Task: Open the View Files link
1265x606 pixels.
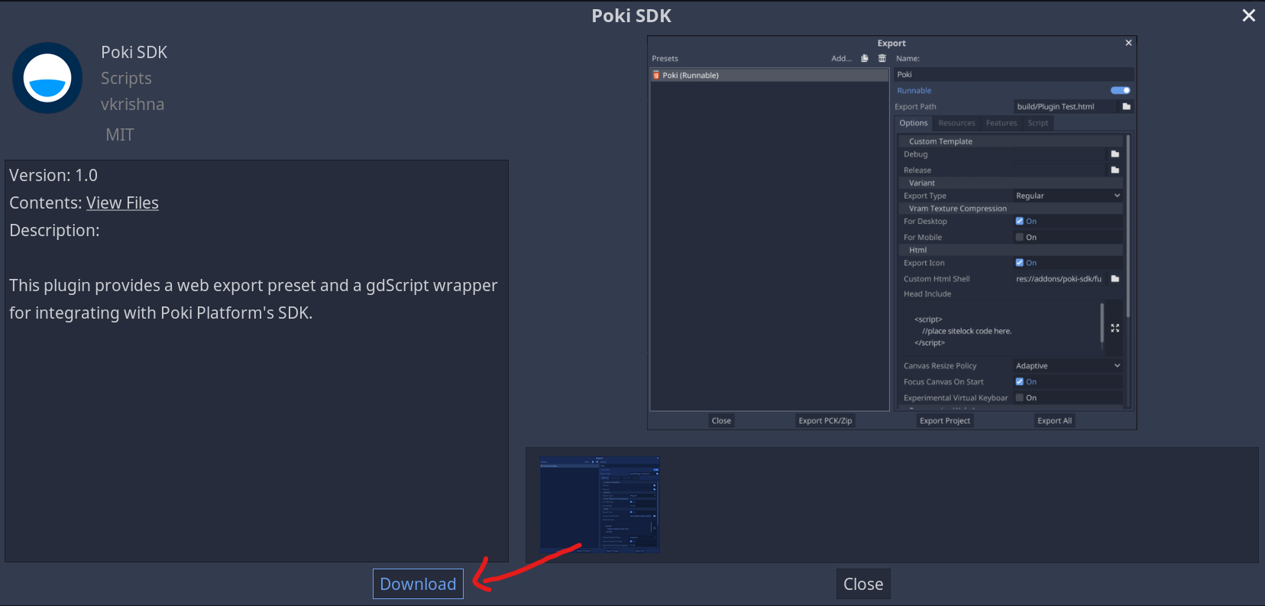Action: pyautogui.click(x=122, y=203)
